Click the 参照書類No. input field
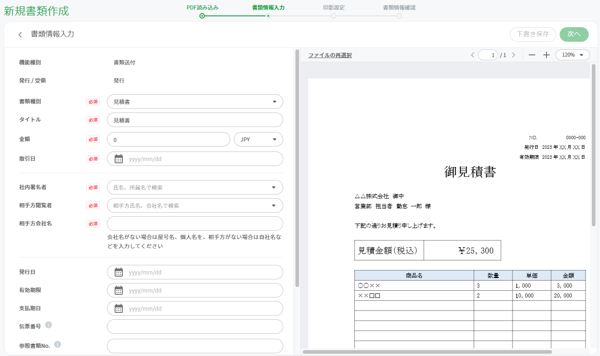This screenshot has width=600, height=356. coord(195,346)
